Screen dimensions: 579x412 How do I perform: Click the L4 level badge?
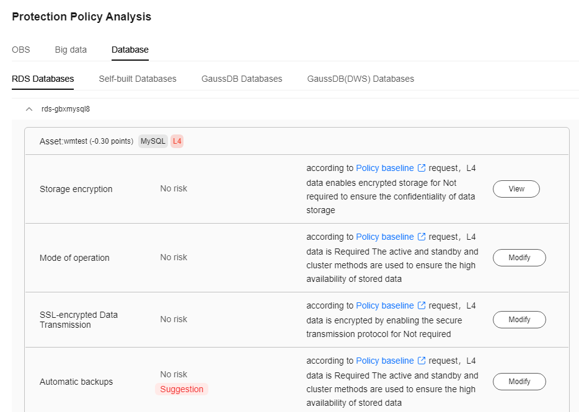point(177,141)
